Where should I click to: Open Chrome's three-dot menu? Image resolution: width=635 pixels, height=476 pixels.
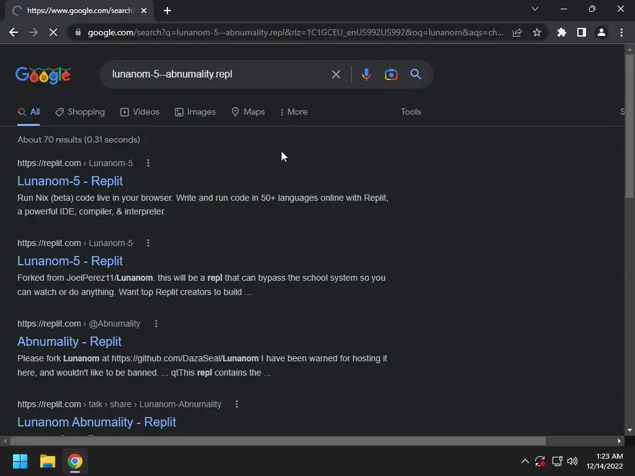click(621, 32)
